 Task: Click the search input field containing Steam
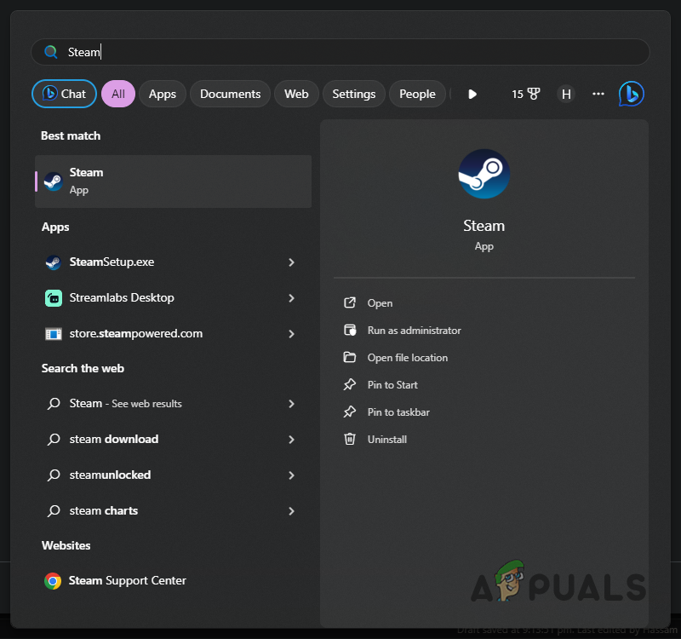coord(340,52)
